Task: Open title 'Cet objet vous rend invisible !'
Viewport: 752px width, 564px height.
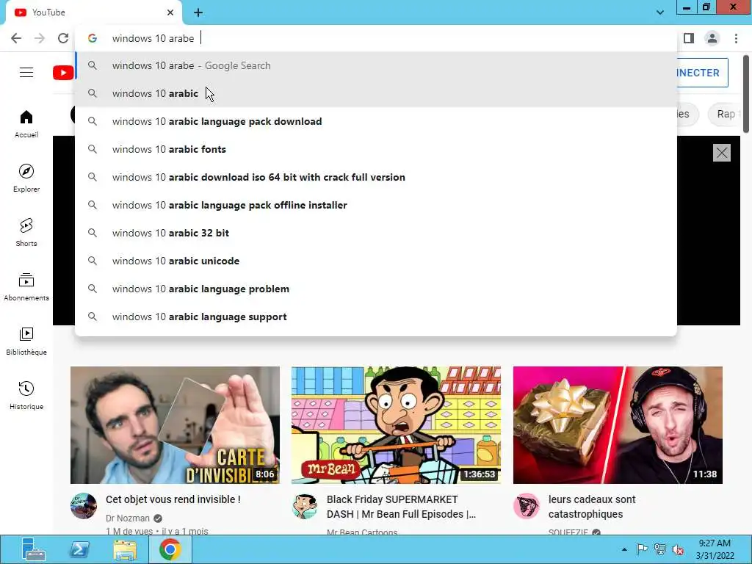Action: 173,499
